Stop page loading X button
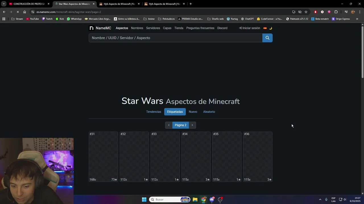The width and height of the screenshot is (364, 204). pyautogui.click(x=18, y=12)
